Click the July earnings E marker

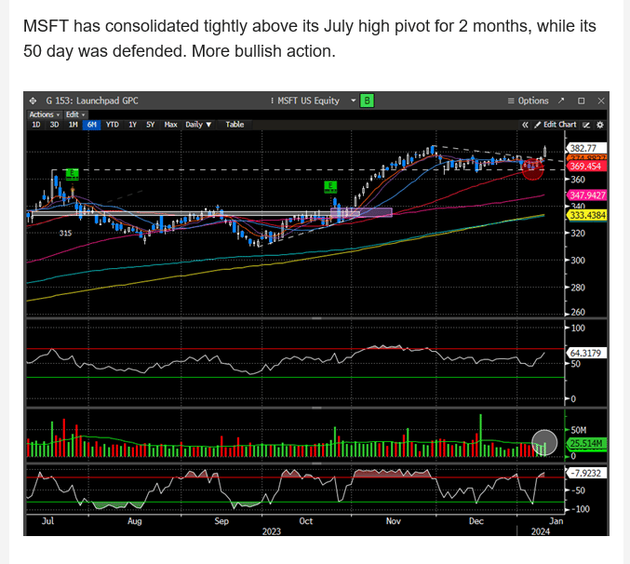[x=72, y=174]
